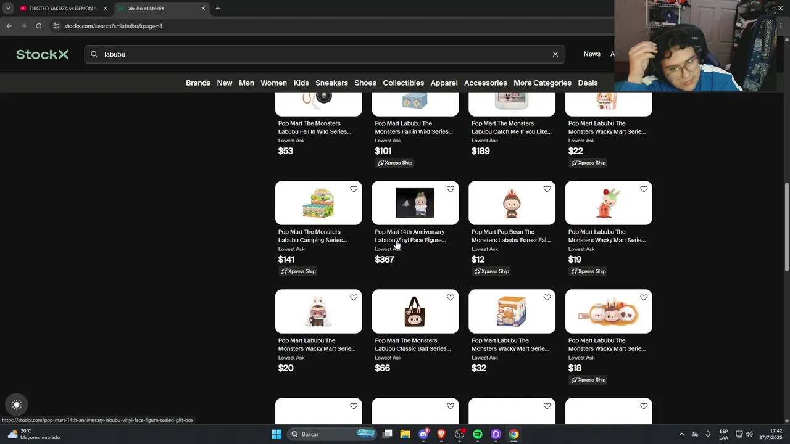Reload the StockX page
The height and width of the screenshot is (444, 790).
[38, 26]
